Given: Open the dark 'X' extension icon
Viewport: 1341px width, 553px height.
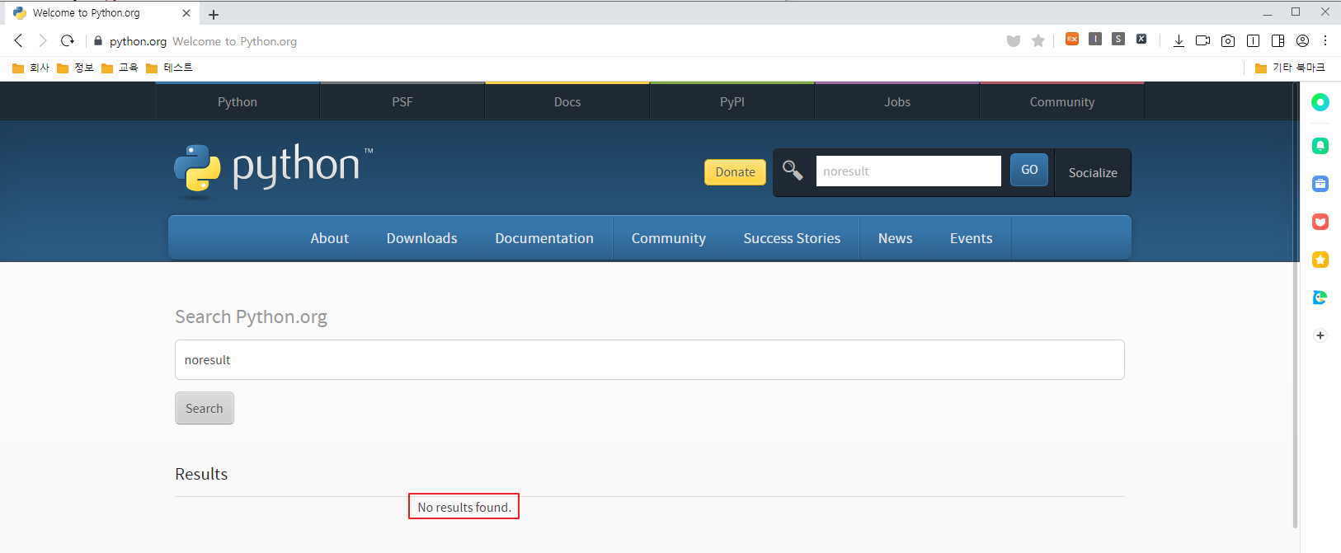Looking at the screenshot, I should tap(1141, 39).
